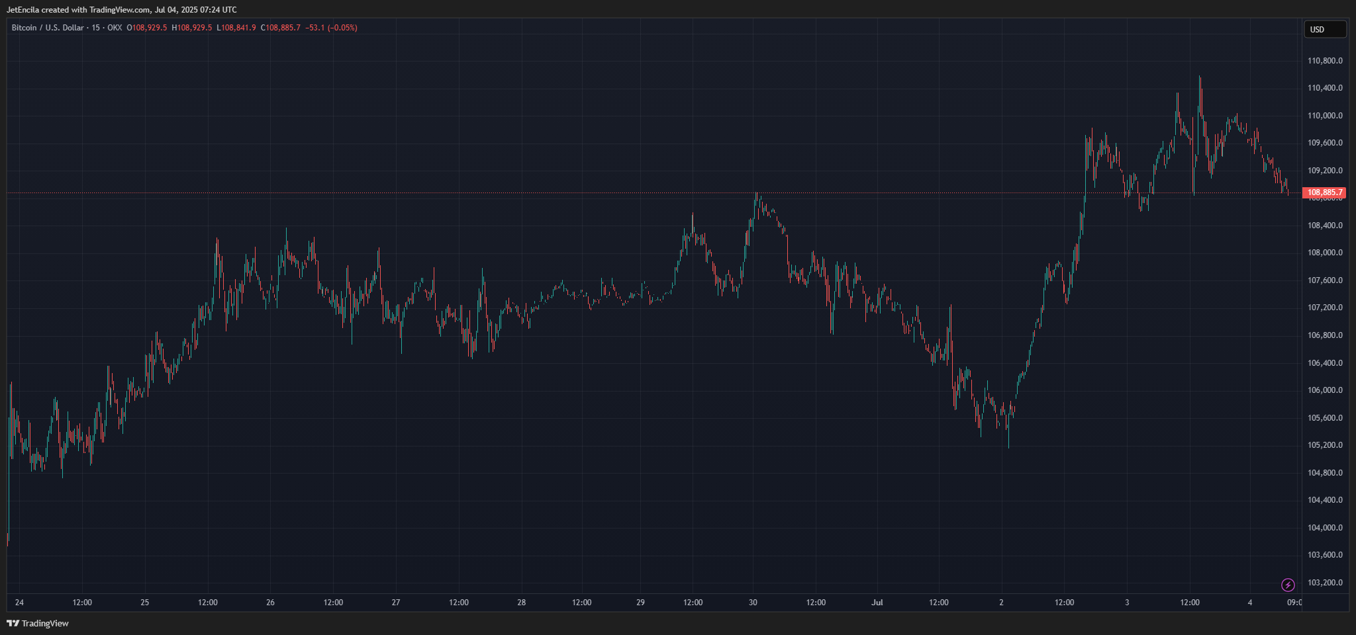Click the 103,200.0 price axis label
The image size is (1356, 635).
[1325, 583]
